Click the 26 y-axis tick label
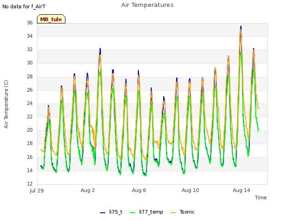 [29, 90]
